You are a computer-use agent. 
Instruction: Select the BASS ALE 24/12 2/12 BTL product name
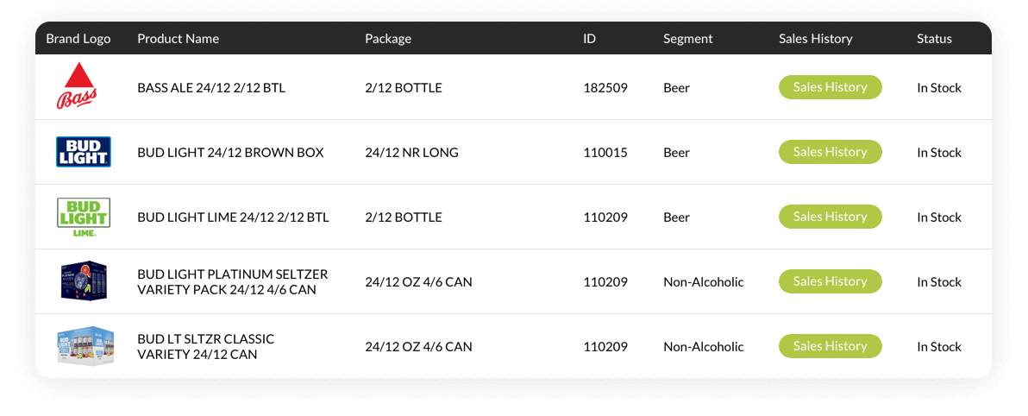click(211, 87)
